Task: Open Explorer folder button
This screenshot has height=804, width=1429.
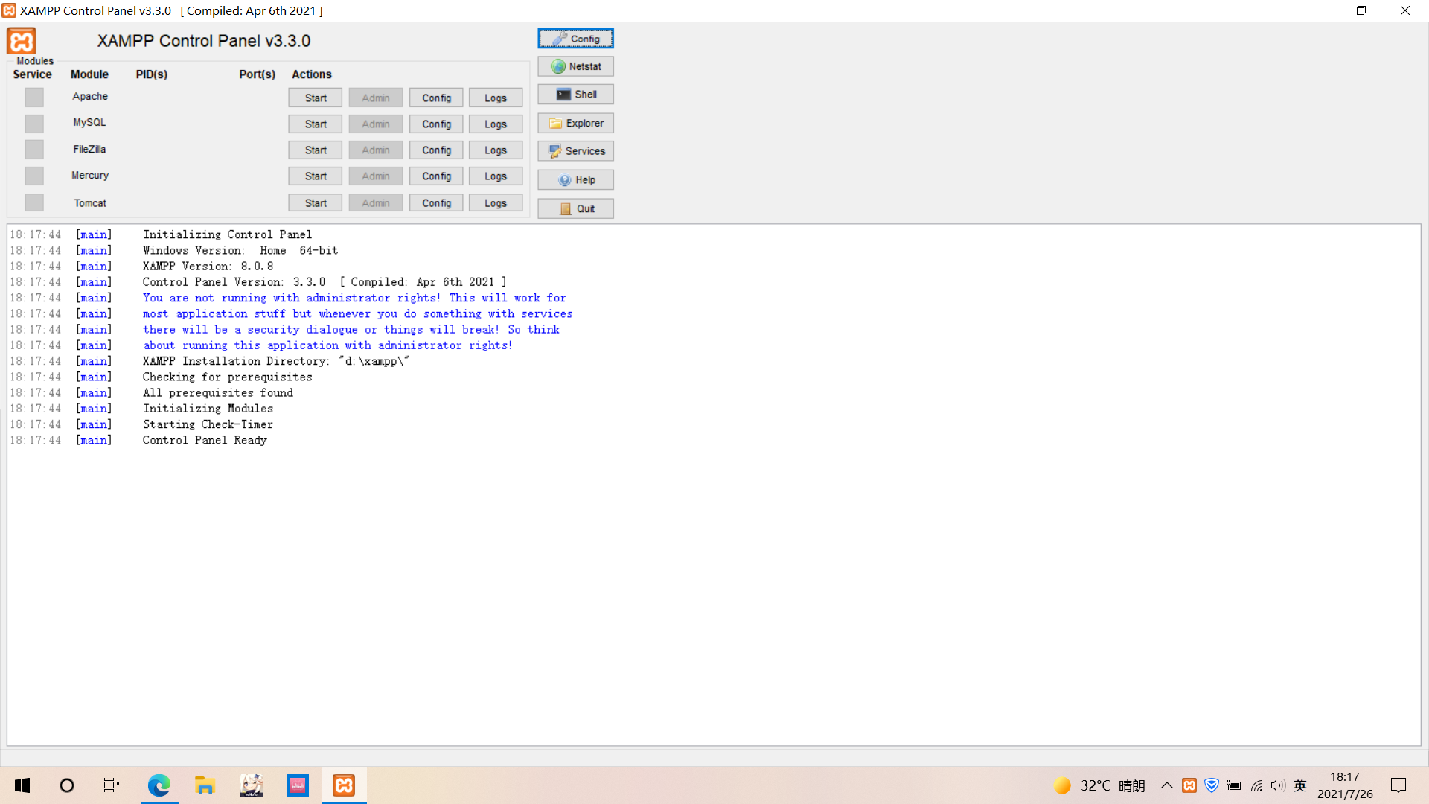Action: pos(575,123)
